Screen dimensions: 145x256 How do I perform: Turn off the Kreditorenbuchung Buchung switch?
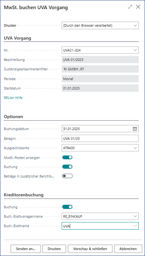67,207
